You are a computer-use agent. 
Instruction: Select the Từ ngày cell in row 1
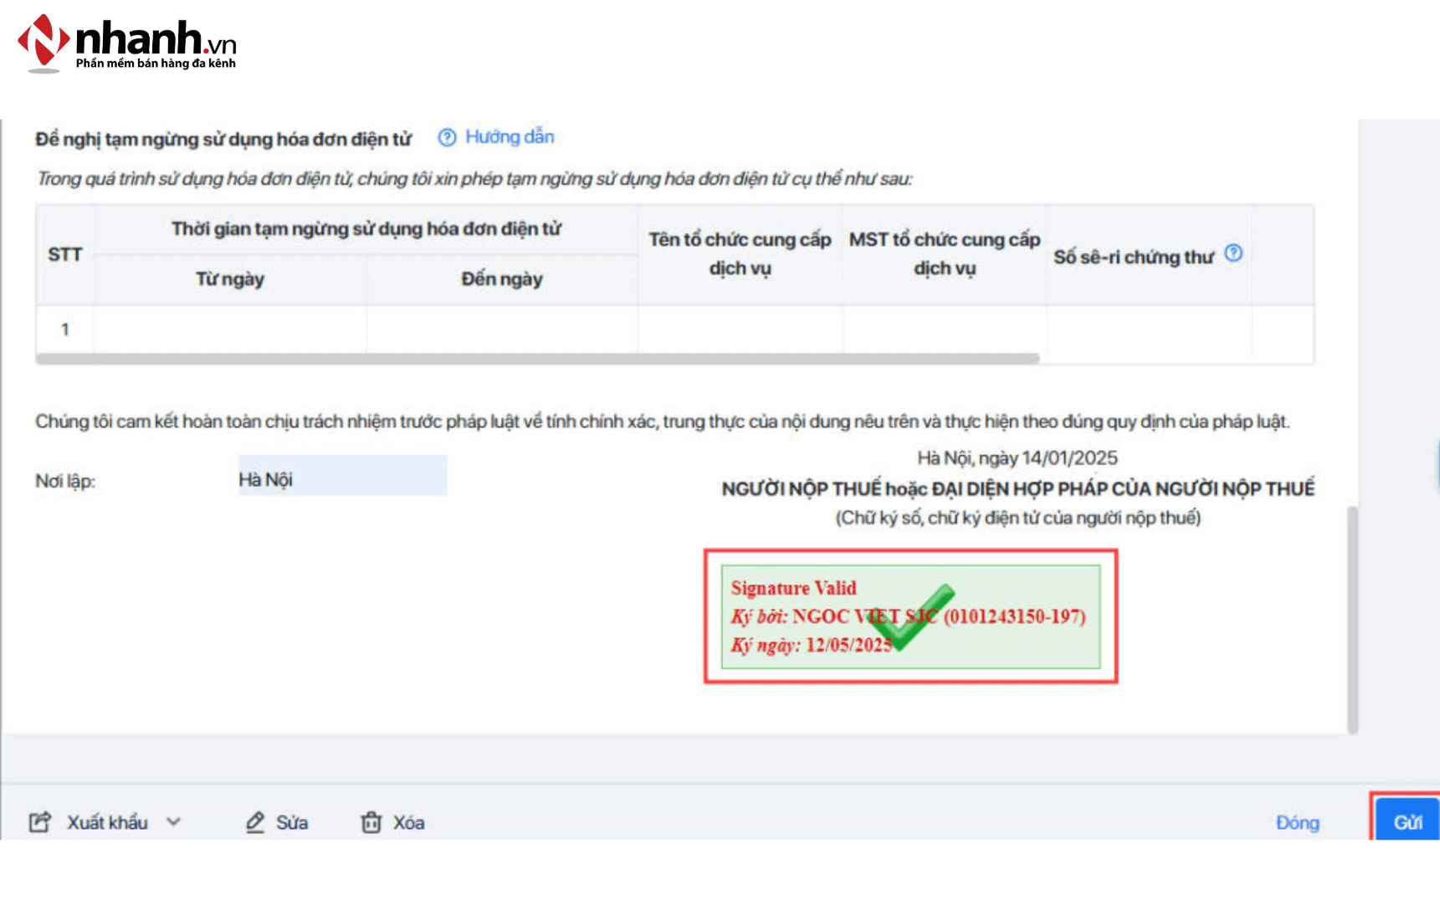click(x=230, y=329)
